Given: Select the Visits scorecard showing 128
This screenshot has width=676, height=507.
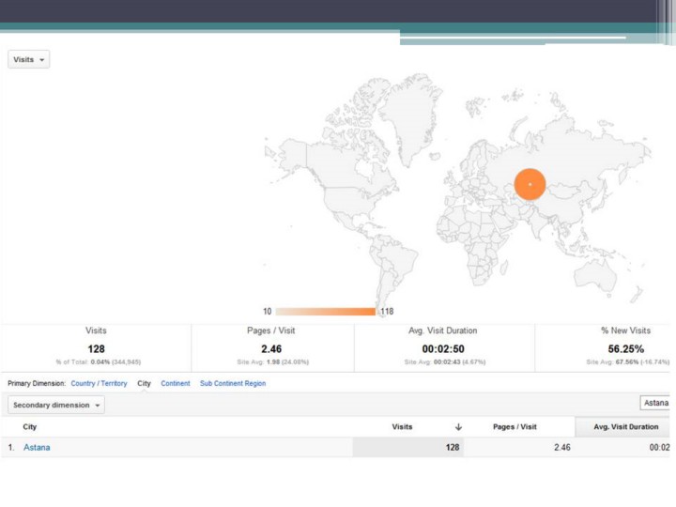Looking at the screenshot, I should pos(96,348).
